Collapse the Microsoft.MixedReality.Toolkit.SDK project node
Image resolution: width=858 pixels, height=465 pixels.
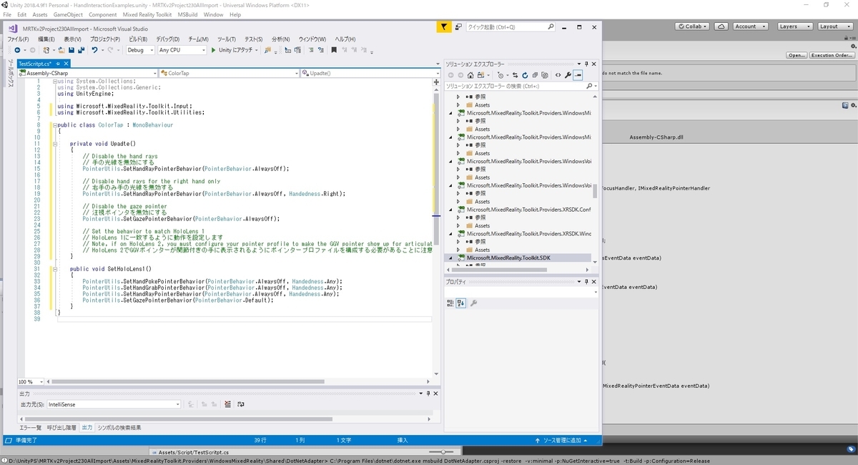pos(451,258)
